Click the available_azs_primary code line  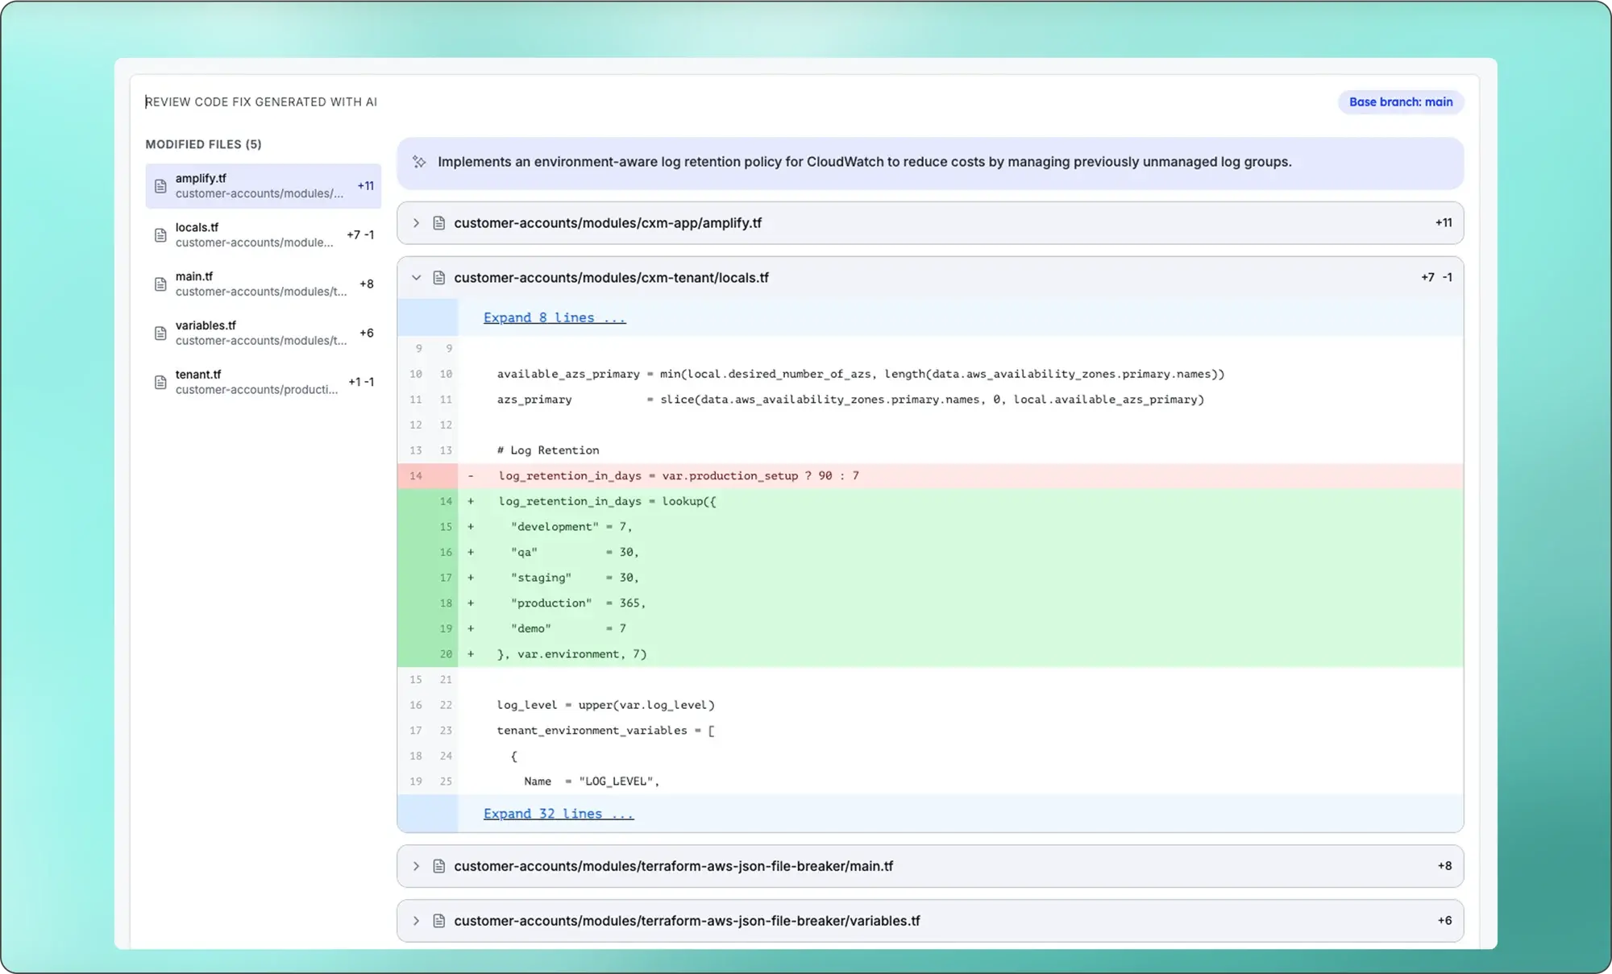coord(930,375)
